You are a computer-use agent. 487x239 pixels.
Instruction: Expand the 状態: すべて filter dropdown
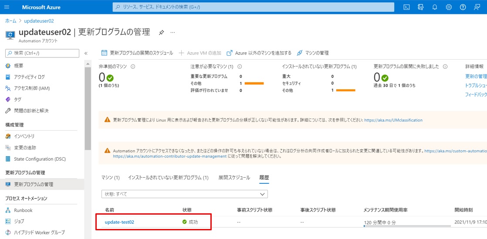tap(184, 194)
